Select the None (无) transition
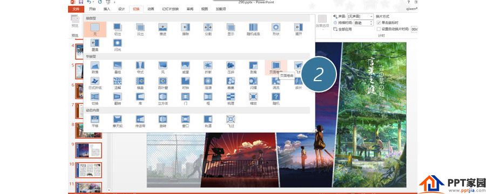The image size is (486, 194). [95, 30]
